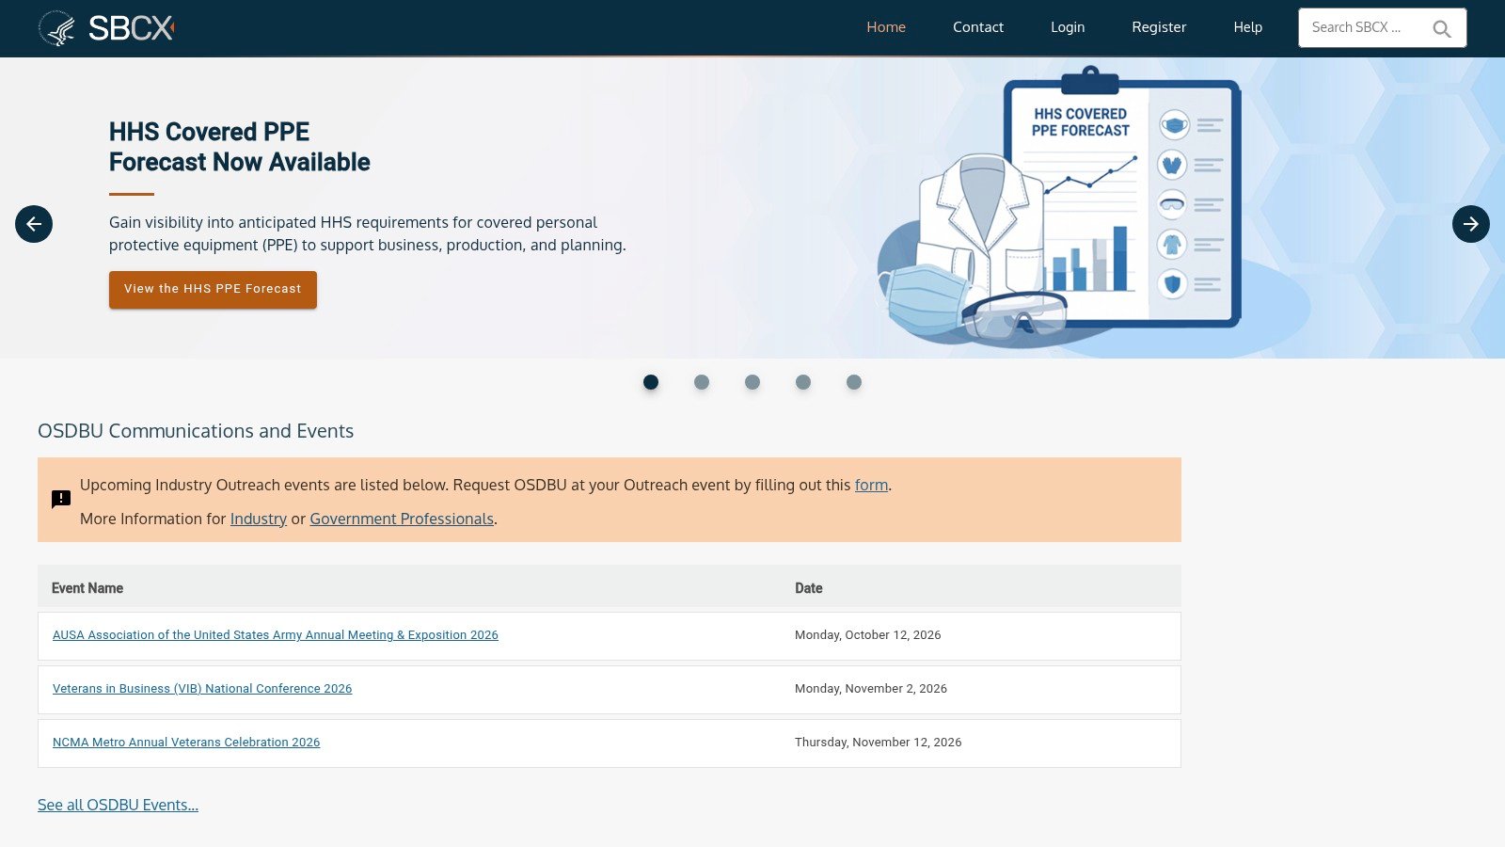The width and height of the screenshot is (1505, 847).
Task: Advance to next carousel slide arrow
Action: tap(1471, 224)
